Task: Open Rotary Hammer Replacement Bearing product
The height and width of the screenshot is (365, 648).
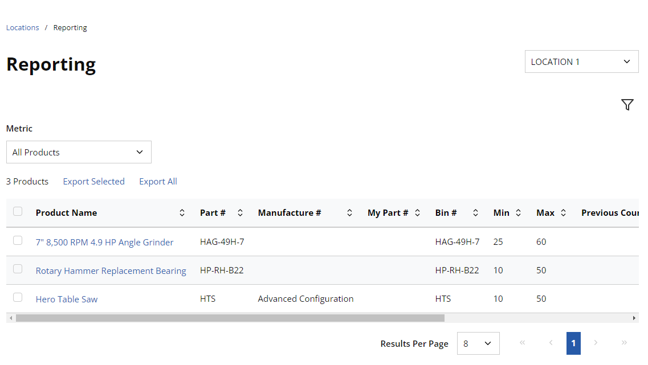Action: [111, 271]
